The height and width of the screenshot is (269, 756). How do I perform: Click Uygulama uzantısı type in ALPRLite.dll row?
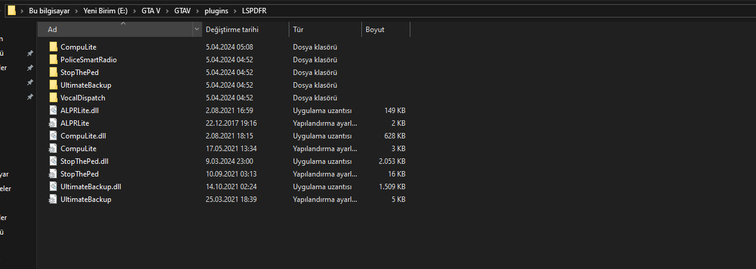(x=323, y=110)
